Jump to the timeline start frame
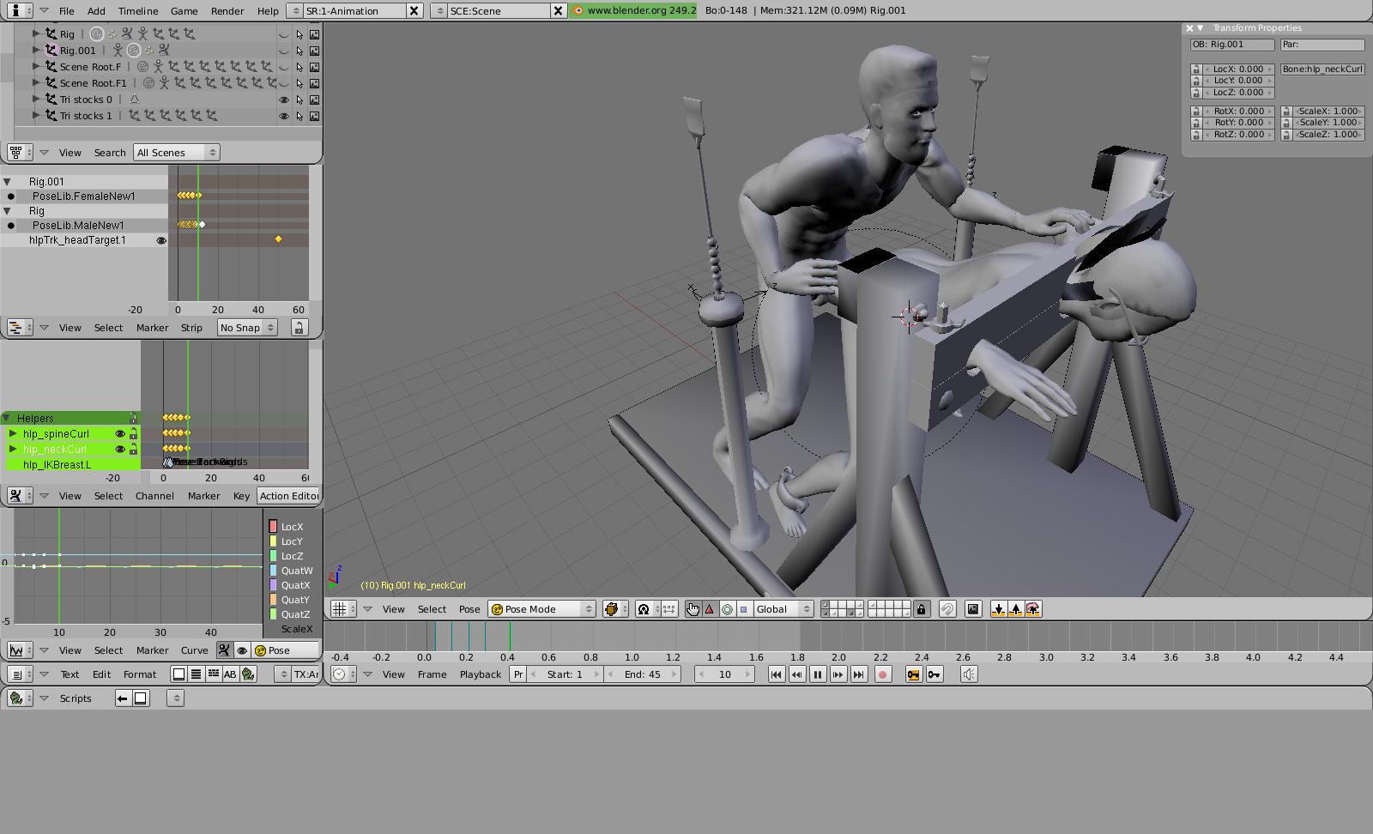Viewport: 1373px width, 834px height. pos(776,674)
